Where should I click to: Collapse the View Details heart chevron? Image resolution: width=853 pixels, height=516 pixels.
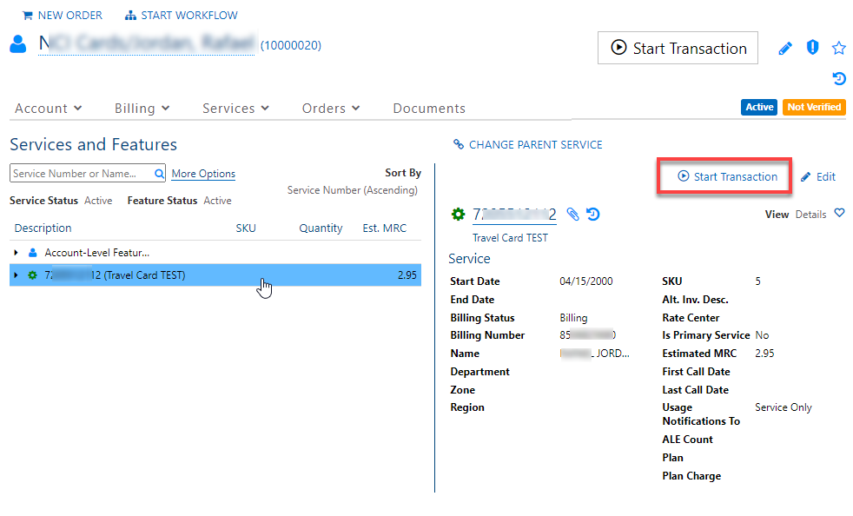click(x=838, y=214)
